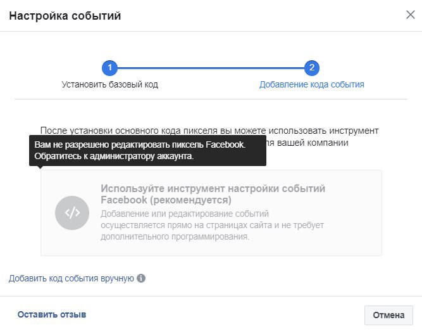Open Добавление кода события step label
The width and height of the screenshot is (422, 334).
pyautogui.click(x=312, y=84)
